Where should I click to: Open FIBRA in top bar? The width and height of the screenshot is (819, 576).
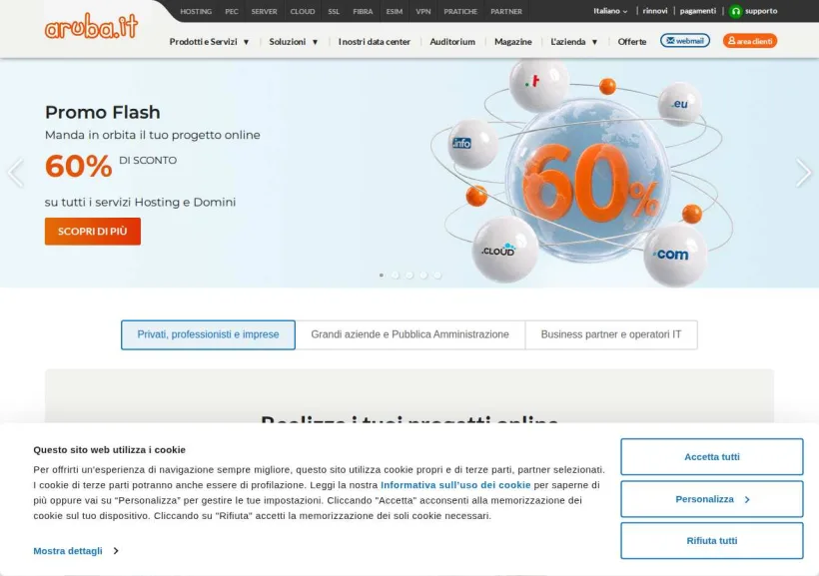tap(363, 12)
